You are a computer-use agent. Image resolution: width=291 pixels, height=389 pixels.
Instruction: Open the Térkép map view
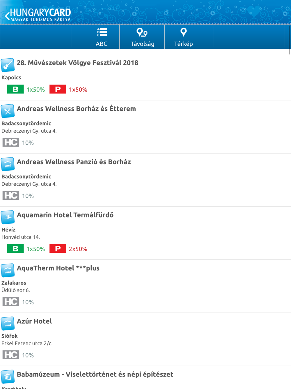coord(183,37)
